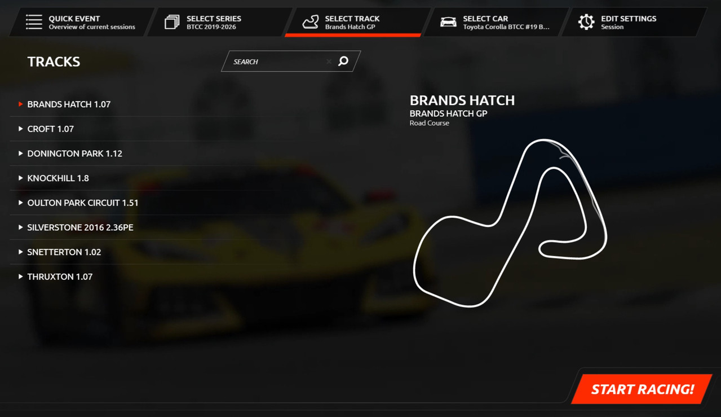Select the OULTON PARK CIRCUIT 1.51 entry

(83, 203)
